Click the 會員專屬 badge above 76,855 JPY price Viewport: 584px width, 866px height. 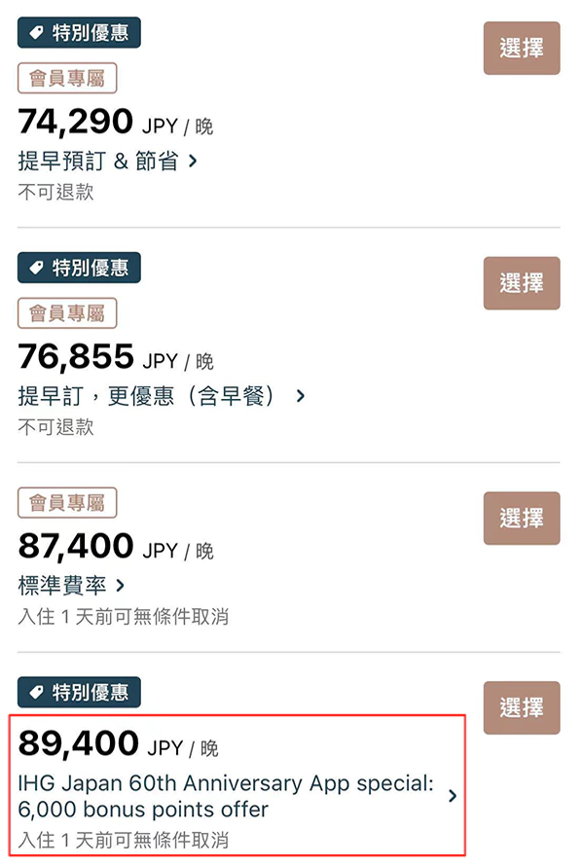[x=66, y=312]
